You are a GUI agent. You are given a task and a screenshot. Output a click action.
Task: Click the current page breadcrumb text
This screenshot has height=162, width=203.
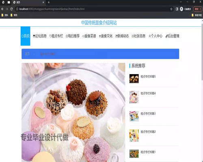[48, 54]
